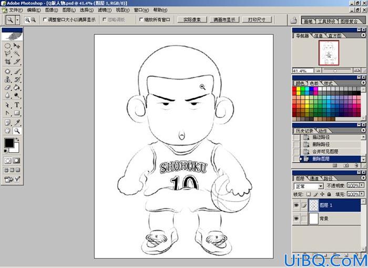Switch to Standard editing mode
The image size is (368, 268).
8,161
